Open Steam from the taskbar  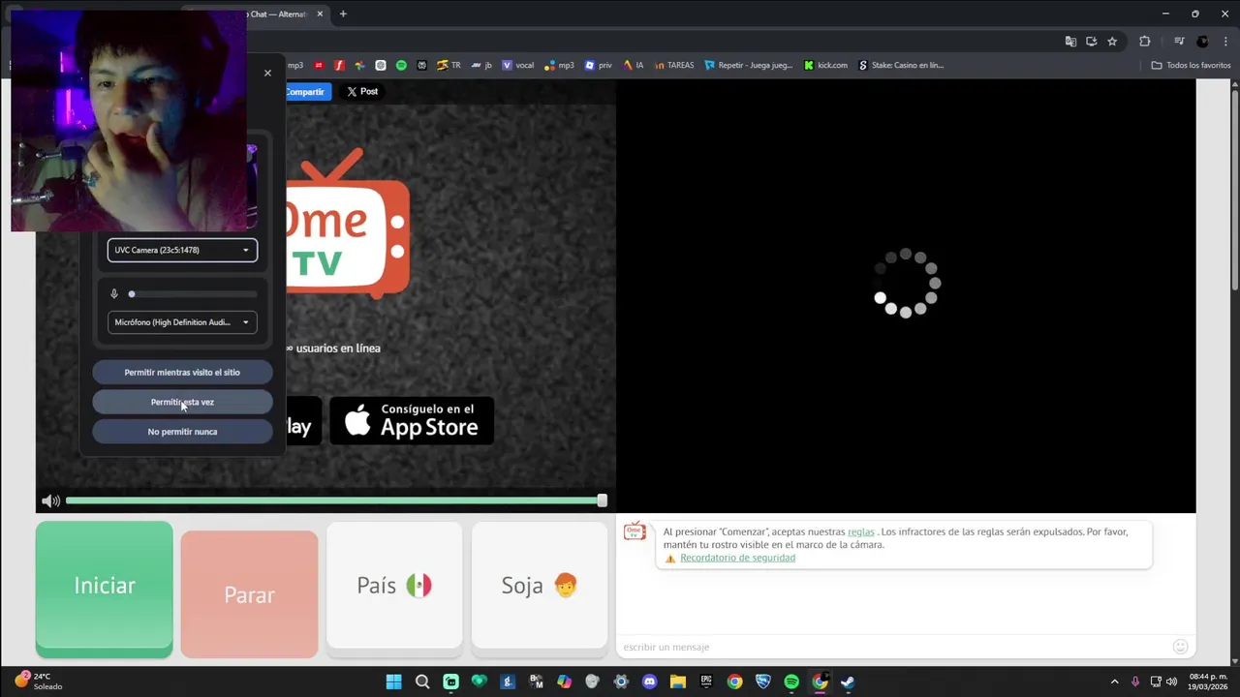coord(848,682)
